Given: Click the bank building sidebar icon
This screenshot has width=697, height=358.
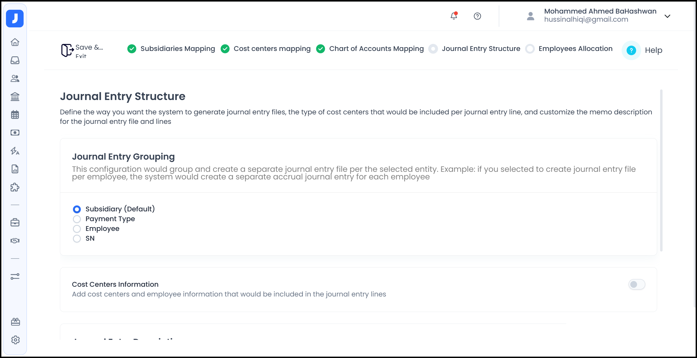Looking at the screenshot, I should tap(15, 96).
